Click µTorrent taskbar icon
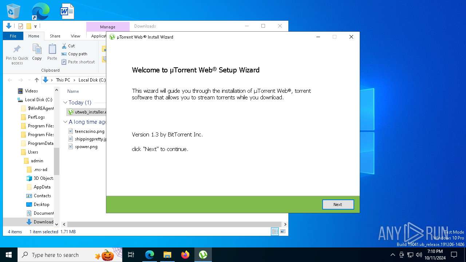Screen dimensions: 466x262 203,255
